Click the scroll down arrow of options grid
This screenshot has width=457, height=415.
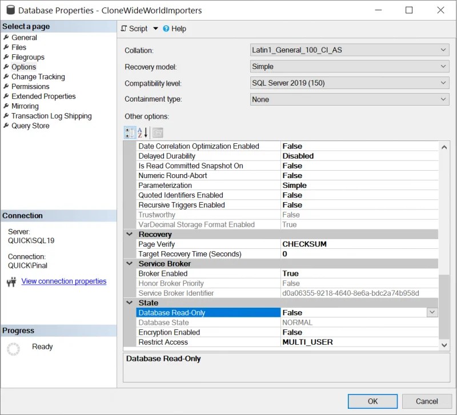tap(444, 345)
